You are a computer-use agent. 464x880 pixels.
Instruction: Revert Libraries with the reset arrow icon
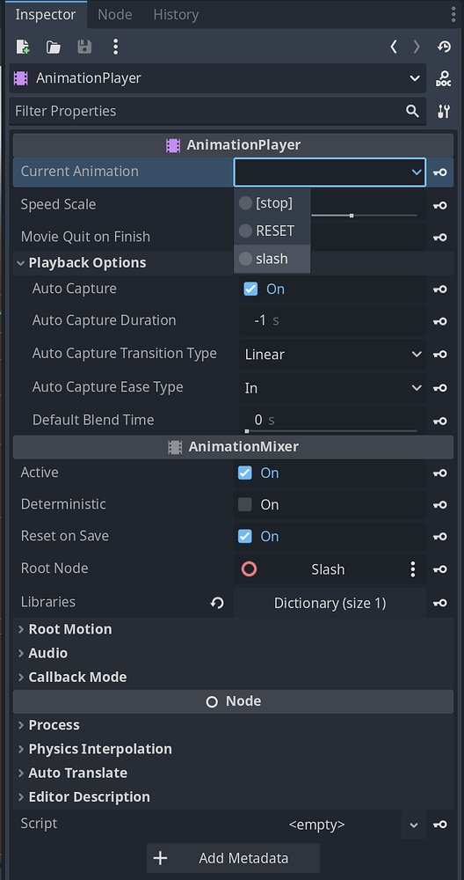click(x=217, y=603)
